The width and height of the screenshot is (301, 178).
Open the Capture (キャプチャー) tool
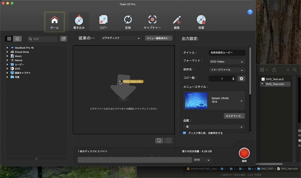pos(152,22)
